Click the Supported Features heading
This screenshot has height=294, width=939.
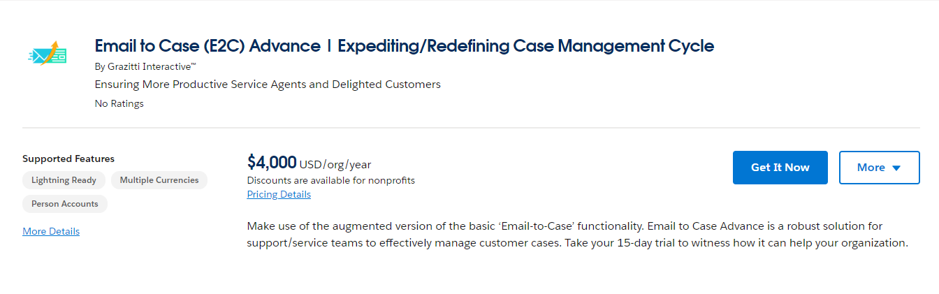click(68, 159)
